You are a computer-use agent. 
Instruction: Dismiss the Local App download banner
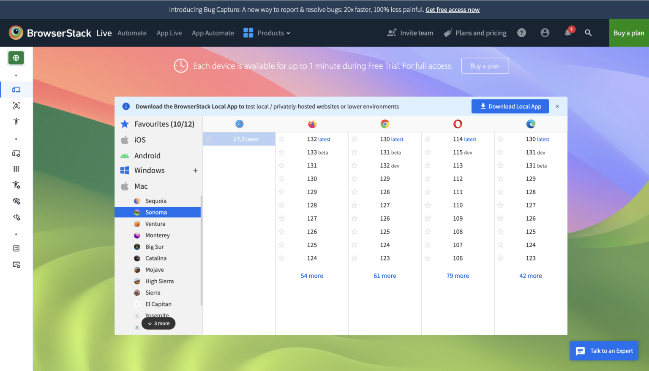557,106
